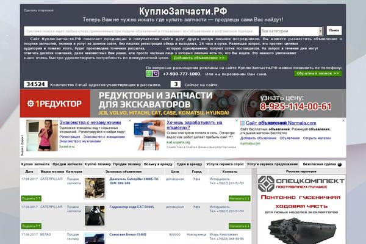Click the search text field
This screenshot has width=366, height=244.
coord(142,31)
